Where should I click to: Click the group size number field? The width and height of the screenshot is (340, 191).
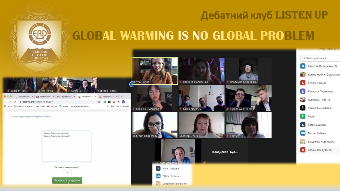67,173
